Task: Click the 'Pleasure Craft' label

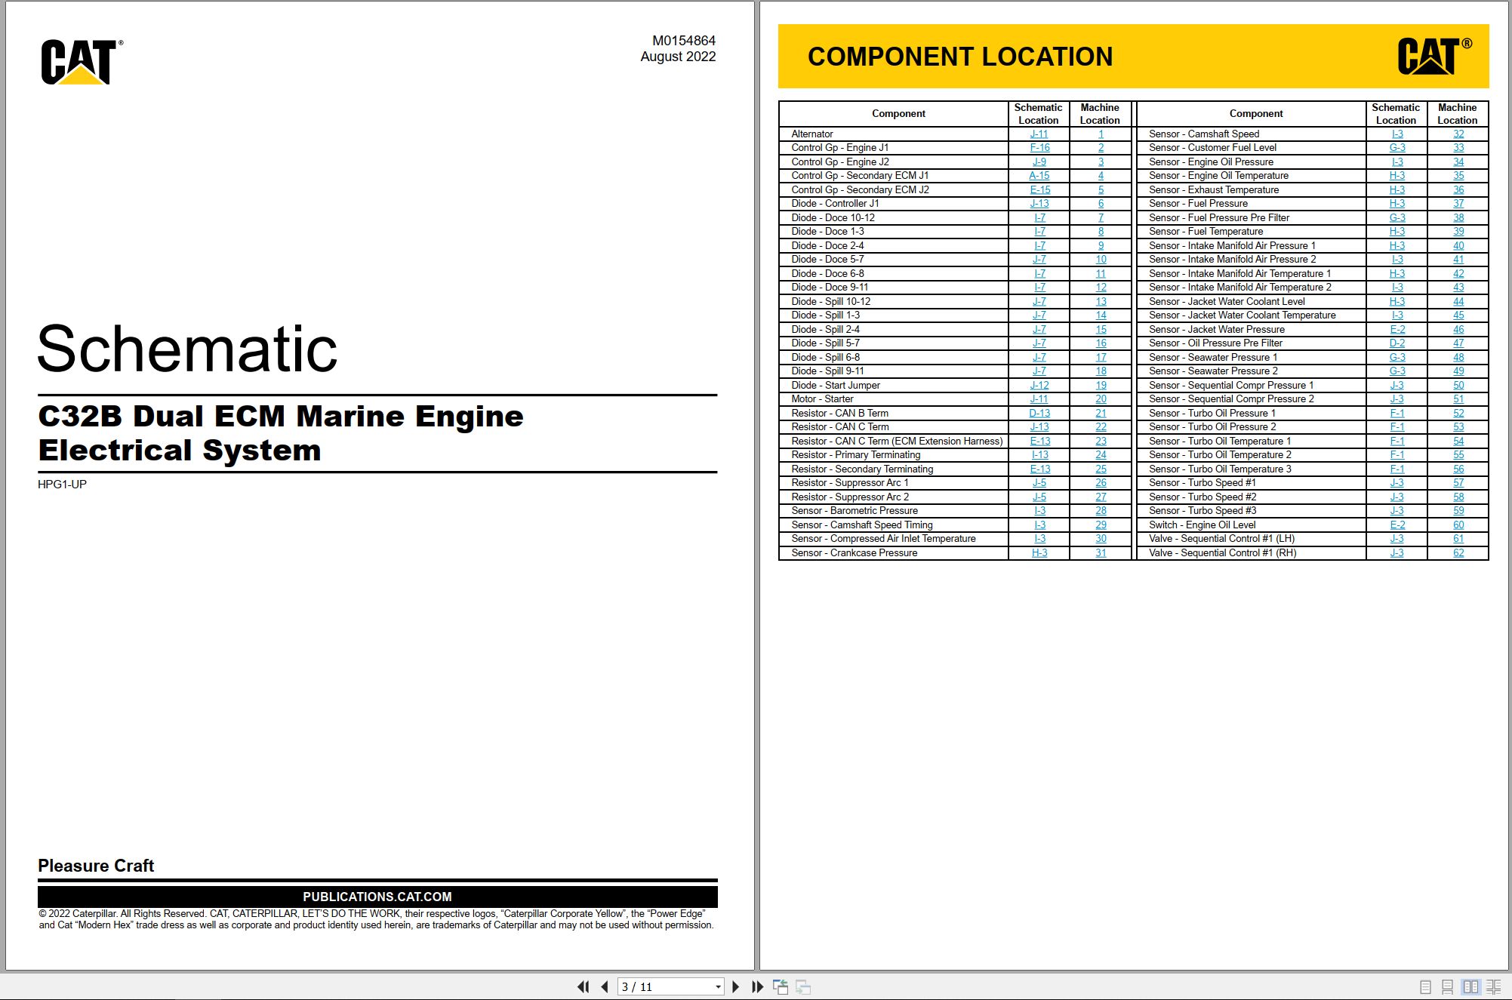Action: (96, 866)
